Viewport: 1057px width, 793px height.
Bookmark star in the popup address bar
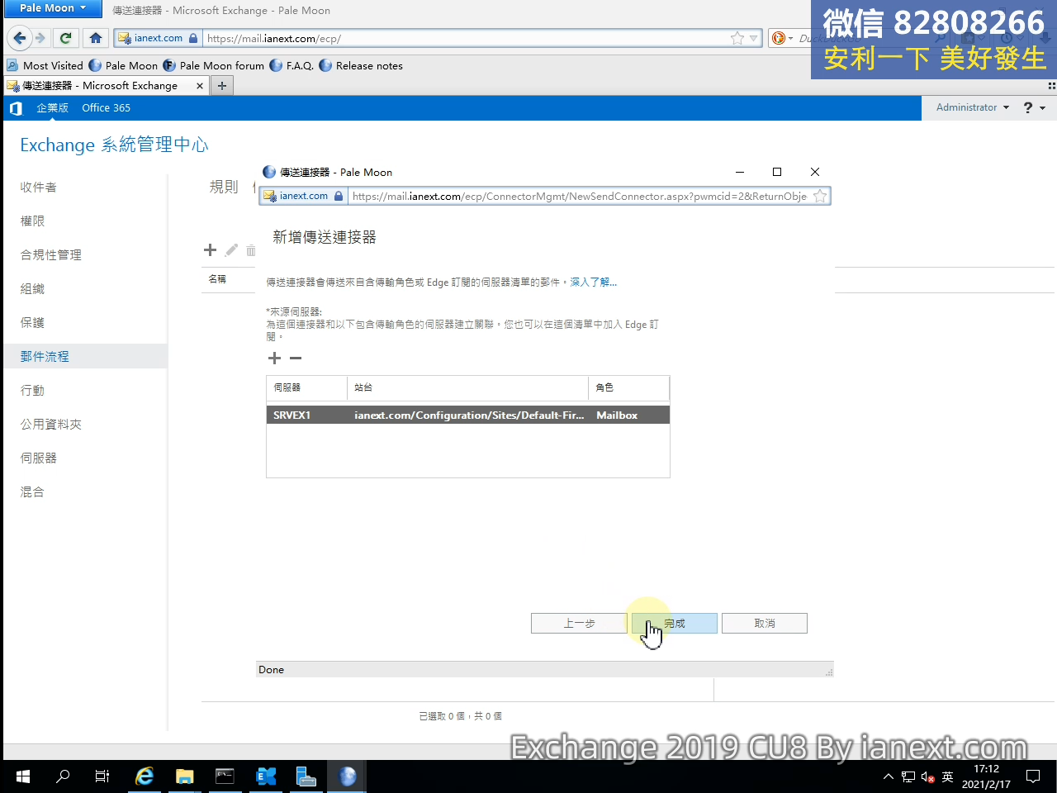point(820,196)
